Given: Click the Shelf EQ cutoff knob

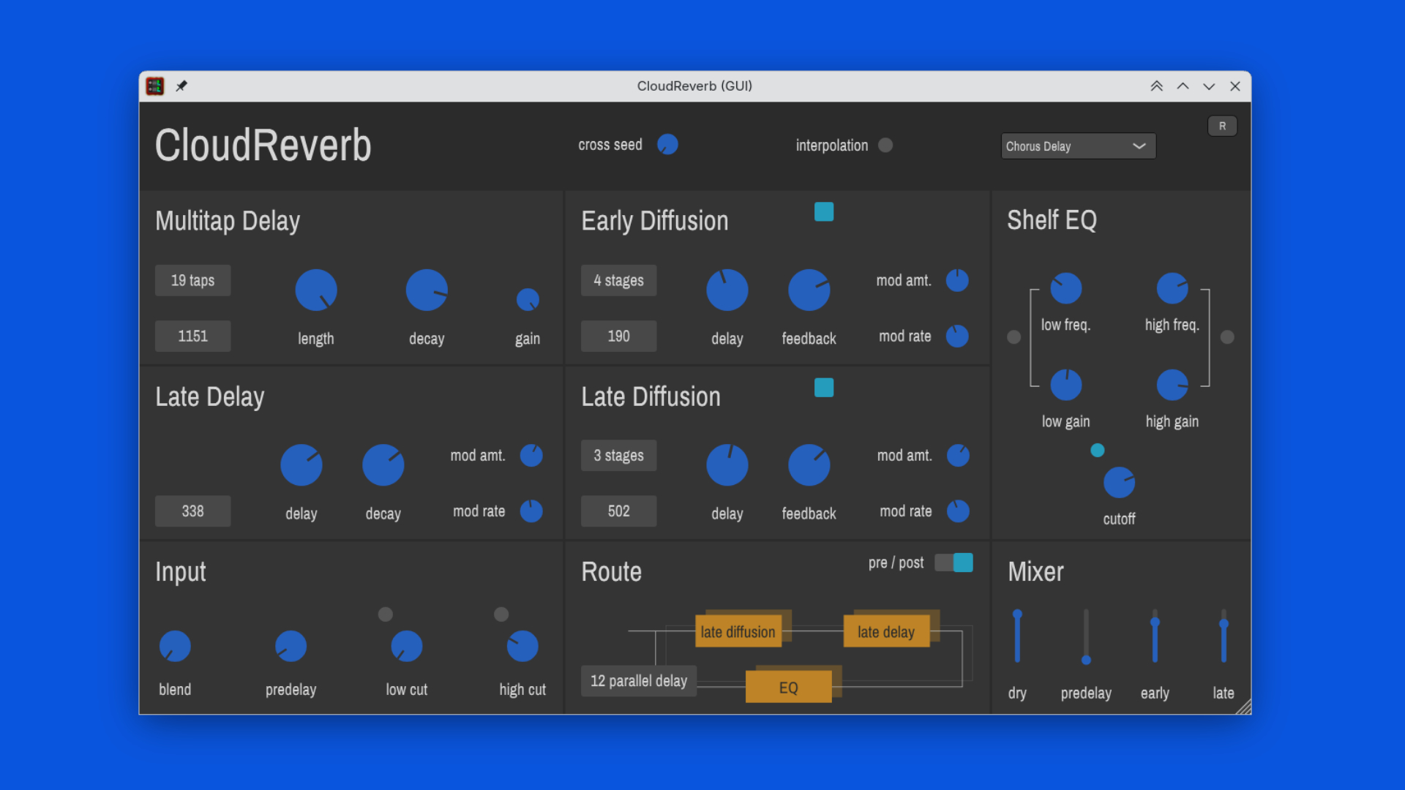Looking at the screenshot, I should [1119, 483].
